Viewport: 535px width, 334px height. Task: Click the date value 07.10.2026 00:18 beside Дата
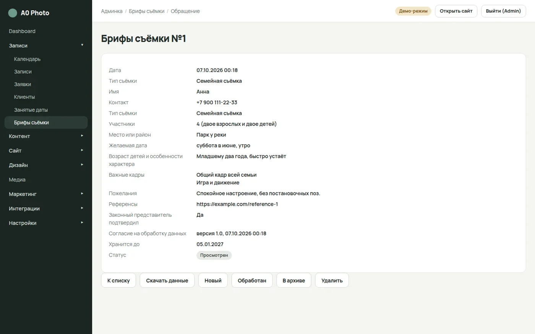click(x=217, y=70)
